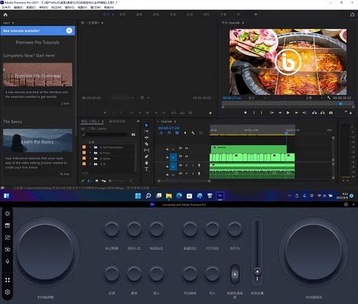Toggle Linked Selection in the timeline

[177, 133]
